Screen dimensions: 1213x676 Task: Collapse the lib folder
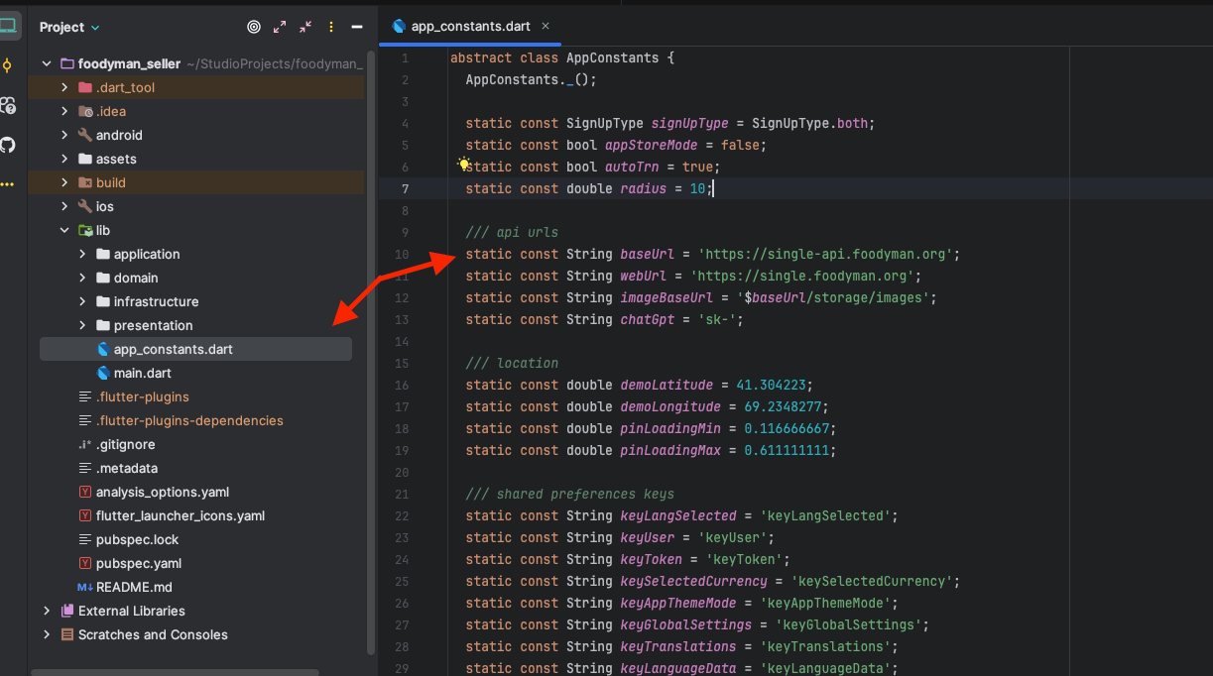[x=64, y=230]
